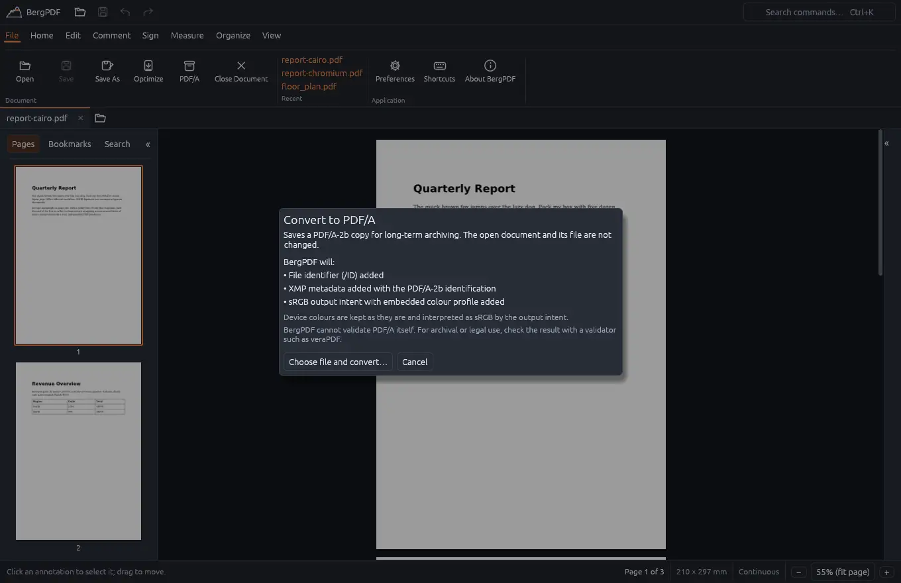This screenshot has width=901, height=583.
Task: Click the Page 1 of 3 indicator
Action: (x=644, y=572)
